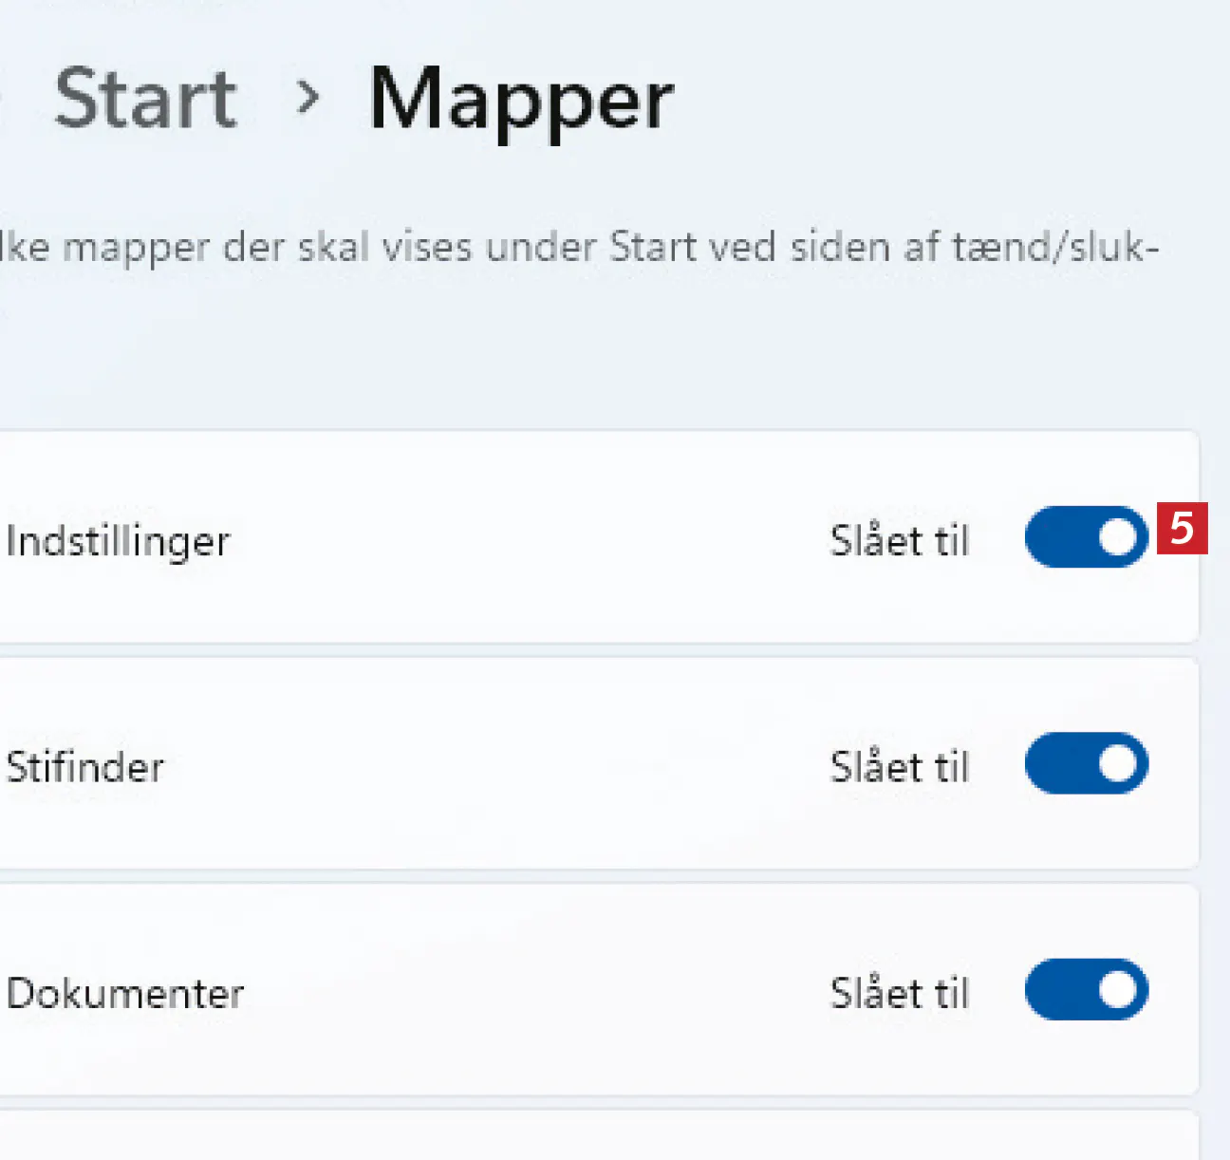Click the breadcrumb chevron before Mapper
1230x1160 pixels.
point(307,97)
